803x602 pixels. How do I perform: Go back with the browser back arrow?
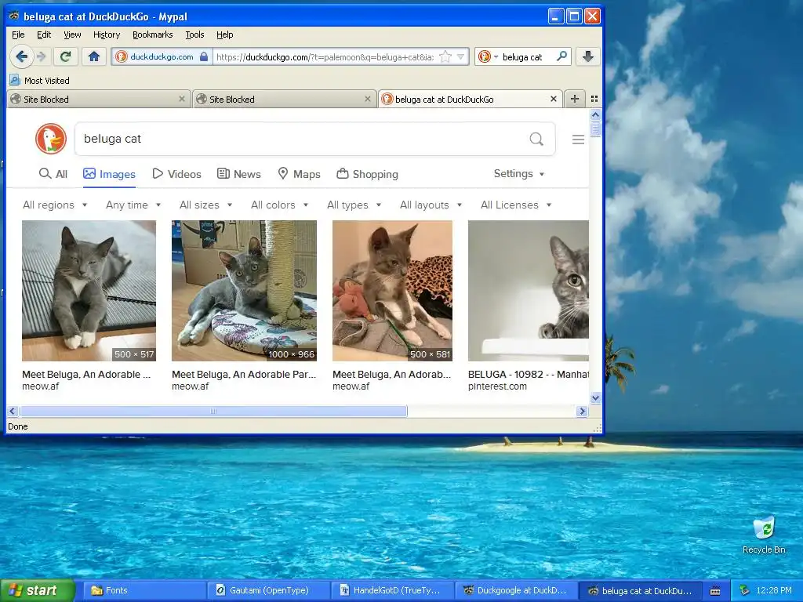point(21,56)
